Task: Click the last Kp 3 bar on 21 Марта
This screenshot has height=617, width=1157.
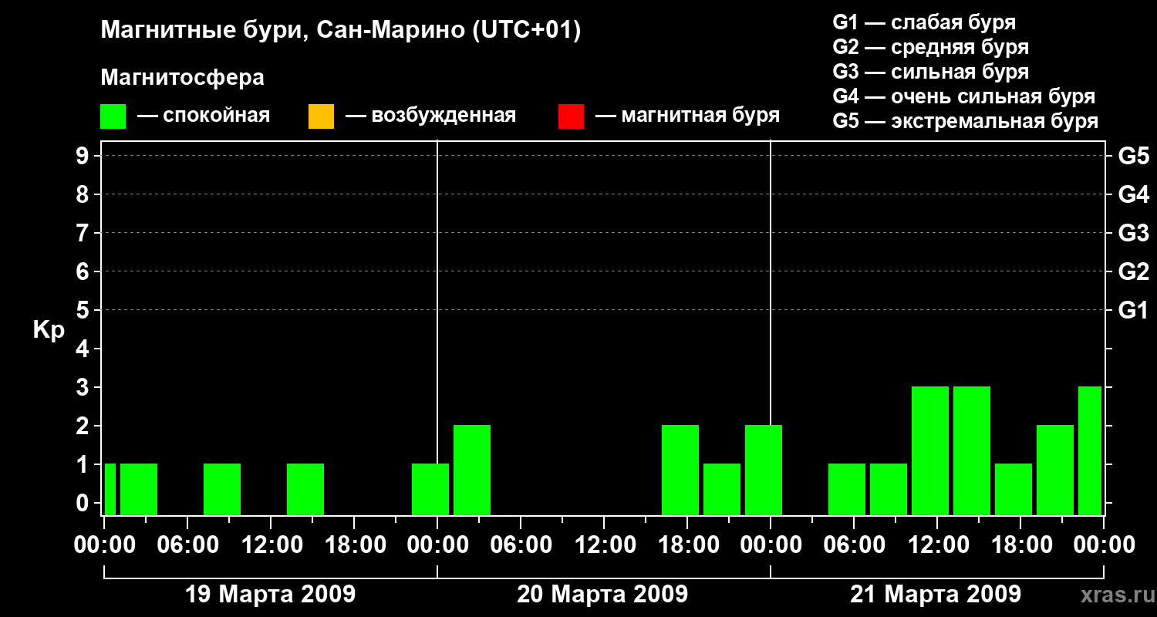Action: coord(1090,450)
